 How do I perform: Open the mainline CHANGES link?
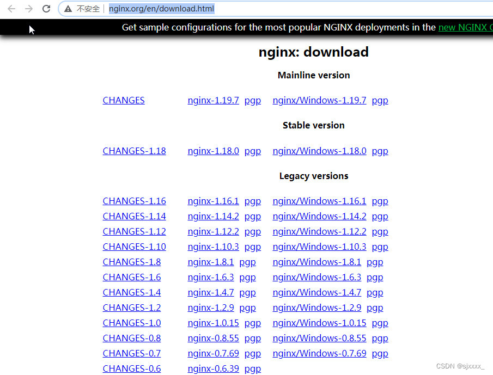pyautogui.click(x=124, y=100)
